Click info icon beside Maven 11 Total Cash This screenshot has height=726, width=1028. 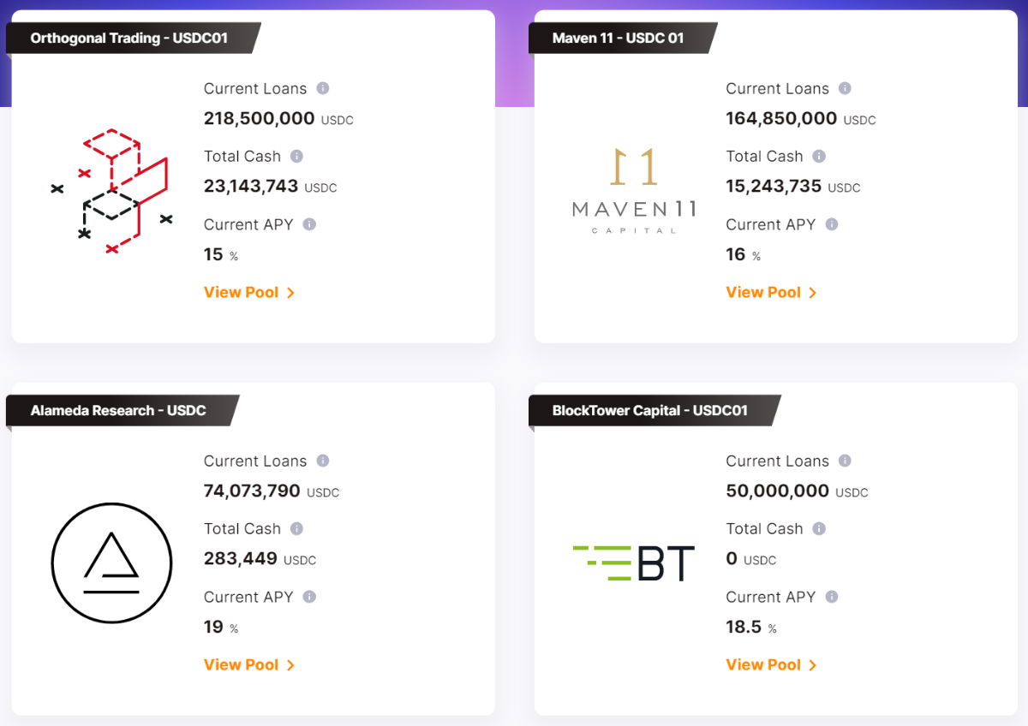[x=819, y=156]
